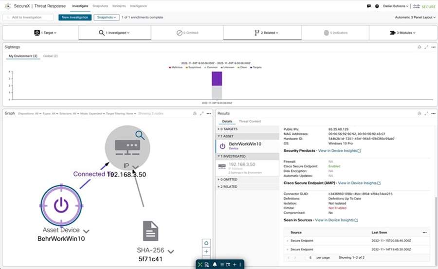Open the help question mark icon
Screen dimensions: 438x269
click(377, 6)
